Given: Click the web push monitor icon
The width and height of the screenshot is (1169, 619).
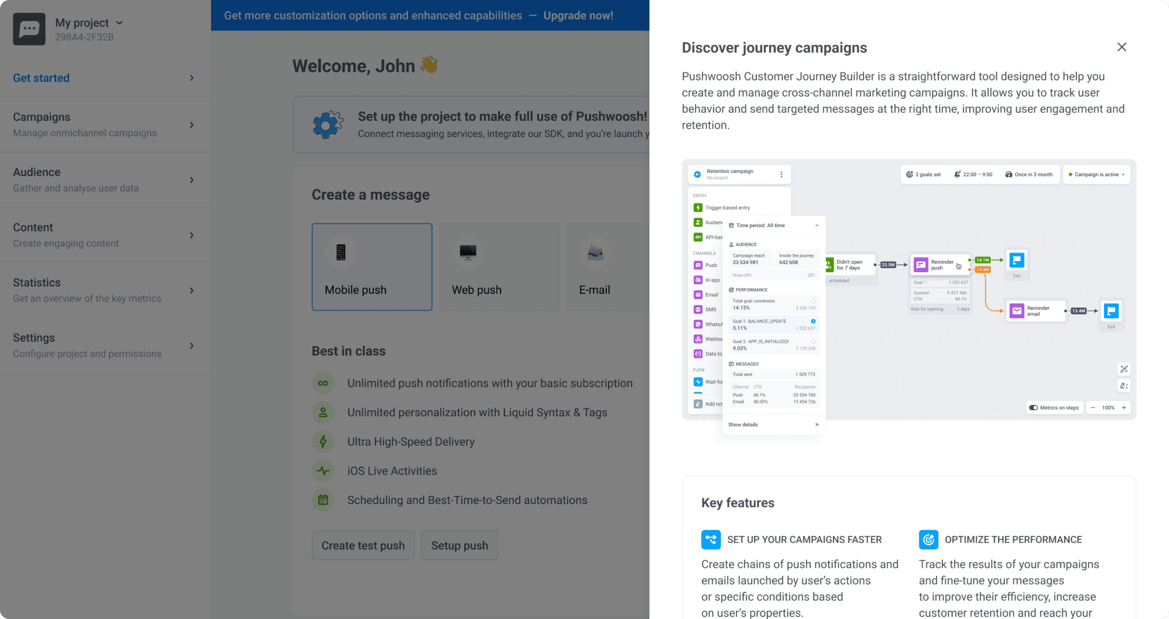Looking at the screenshot, I should click(x=468, y=252).
